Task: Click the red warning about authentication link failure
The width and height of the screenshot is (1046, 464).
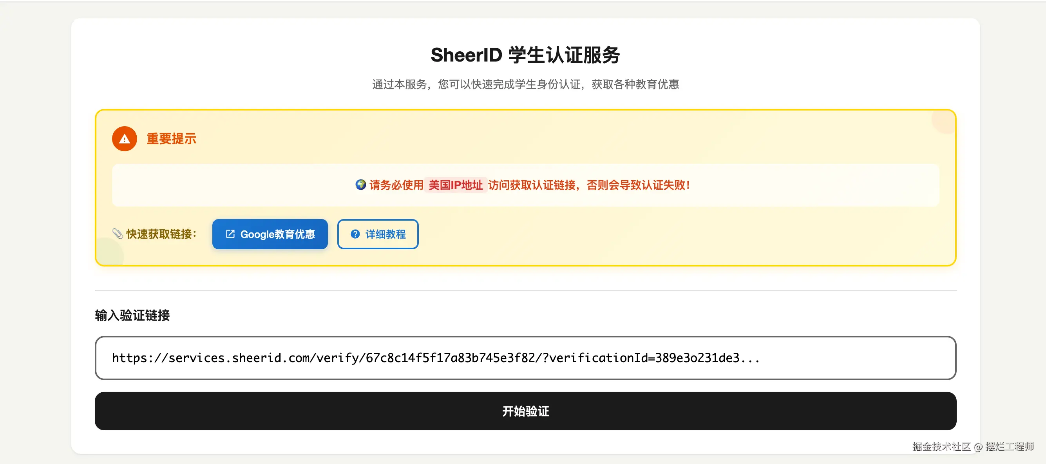Action: click(x=589, y=185)
